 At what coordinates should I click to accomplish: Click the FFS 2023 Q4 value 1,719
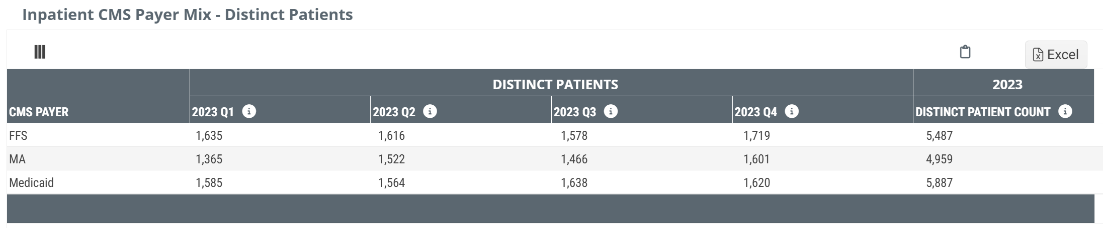point(756,135)
